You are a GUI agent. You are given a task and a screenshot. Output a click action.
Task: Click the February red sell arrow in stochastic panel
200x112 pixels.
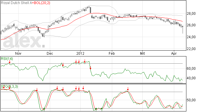click(x=128, y=89)
